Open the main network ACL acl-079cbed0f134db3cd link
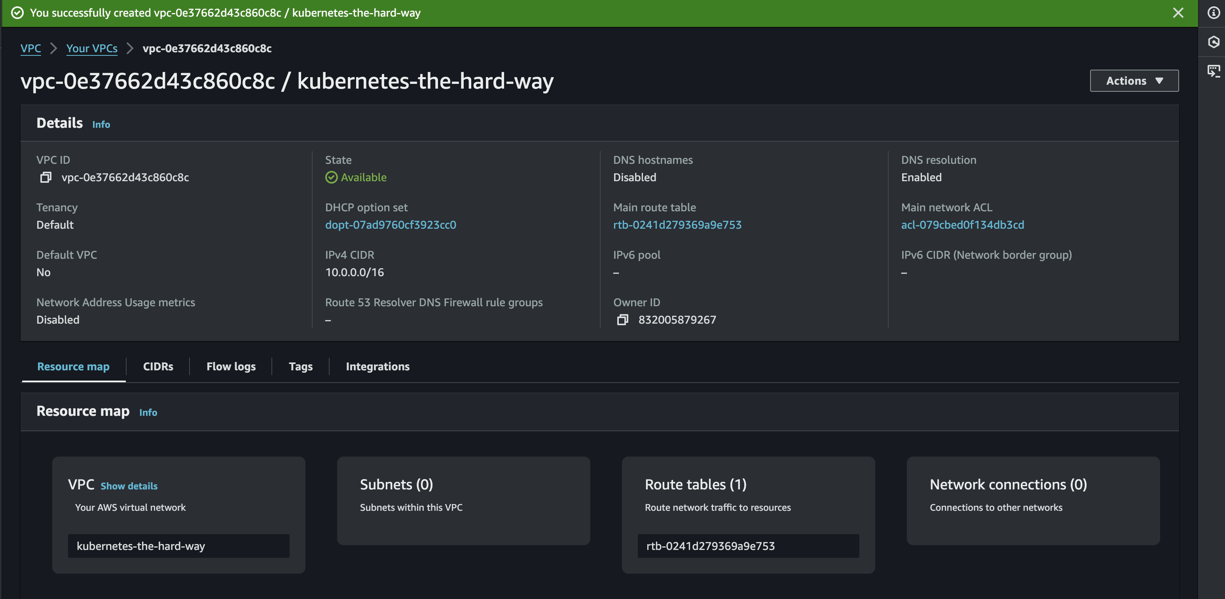 (x=963, y=225)
